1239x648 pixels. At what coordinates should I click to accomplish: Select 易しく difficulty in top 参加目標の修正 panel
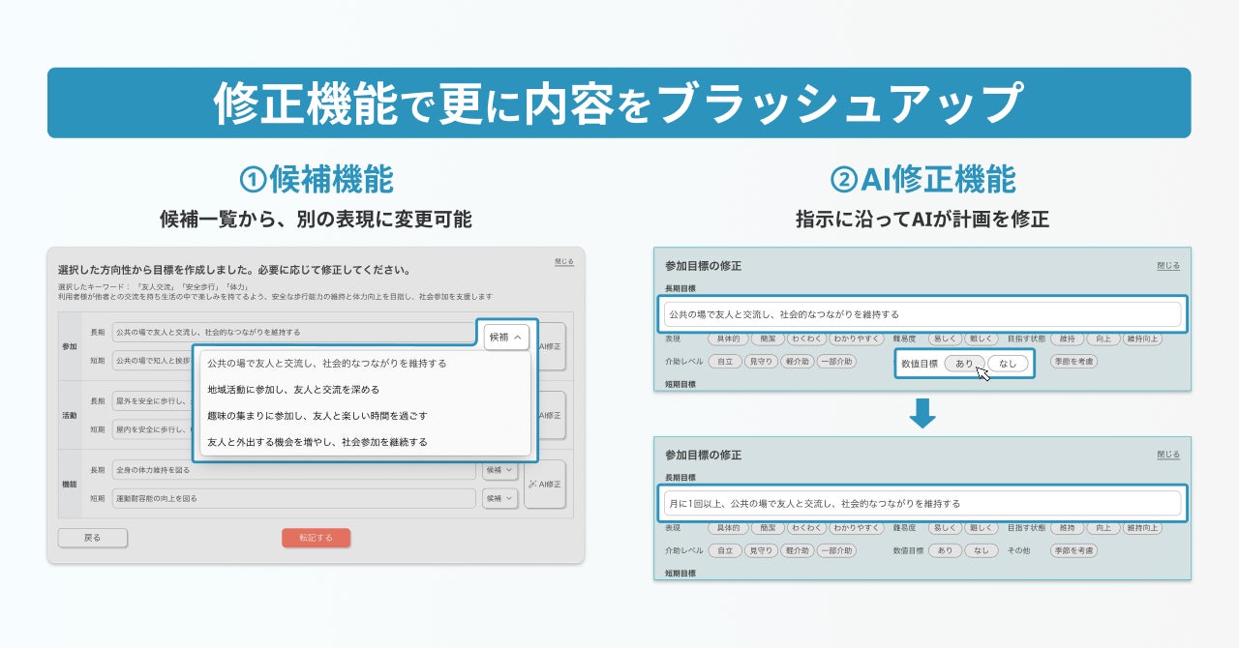click(x=944, y=339)
